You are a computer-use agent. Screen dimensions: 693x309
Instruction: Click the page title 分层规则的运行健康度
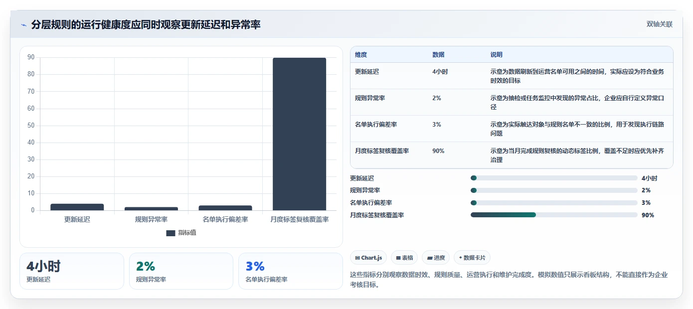pos(146,24)
